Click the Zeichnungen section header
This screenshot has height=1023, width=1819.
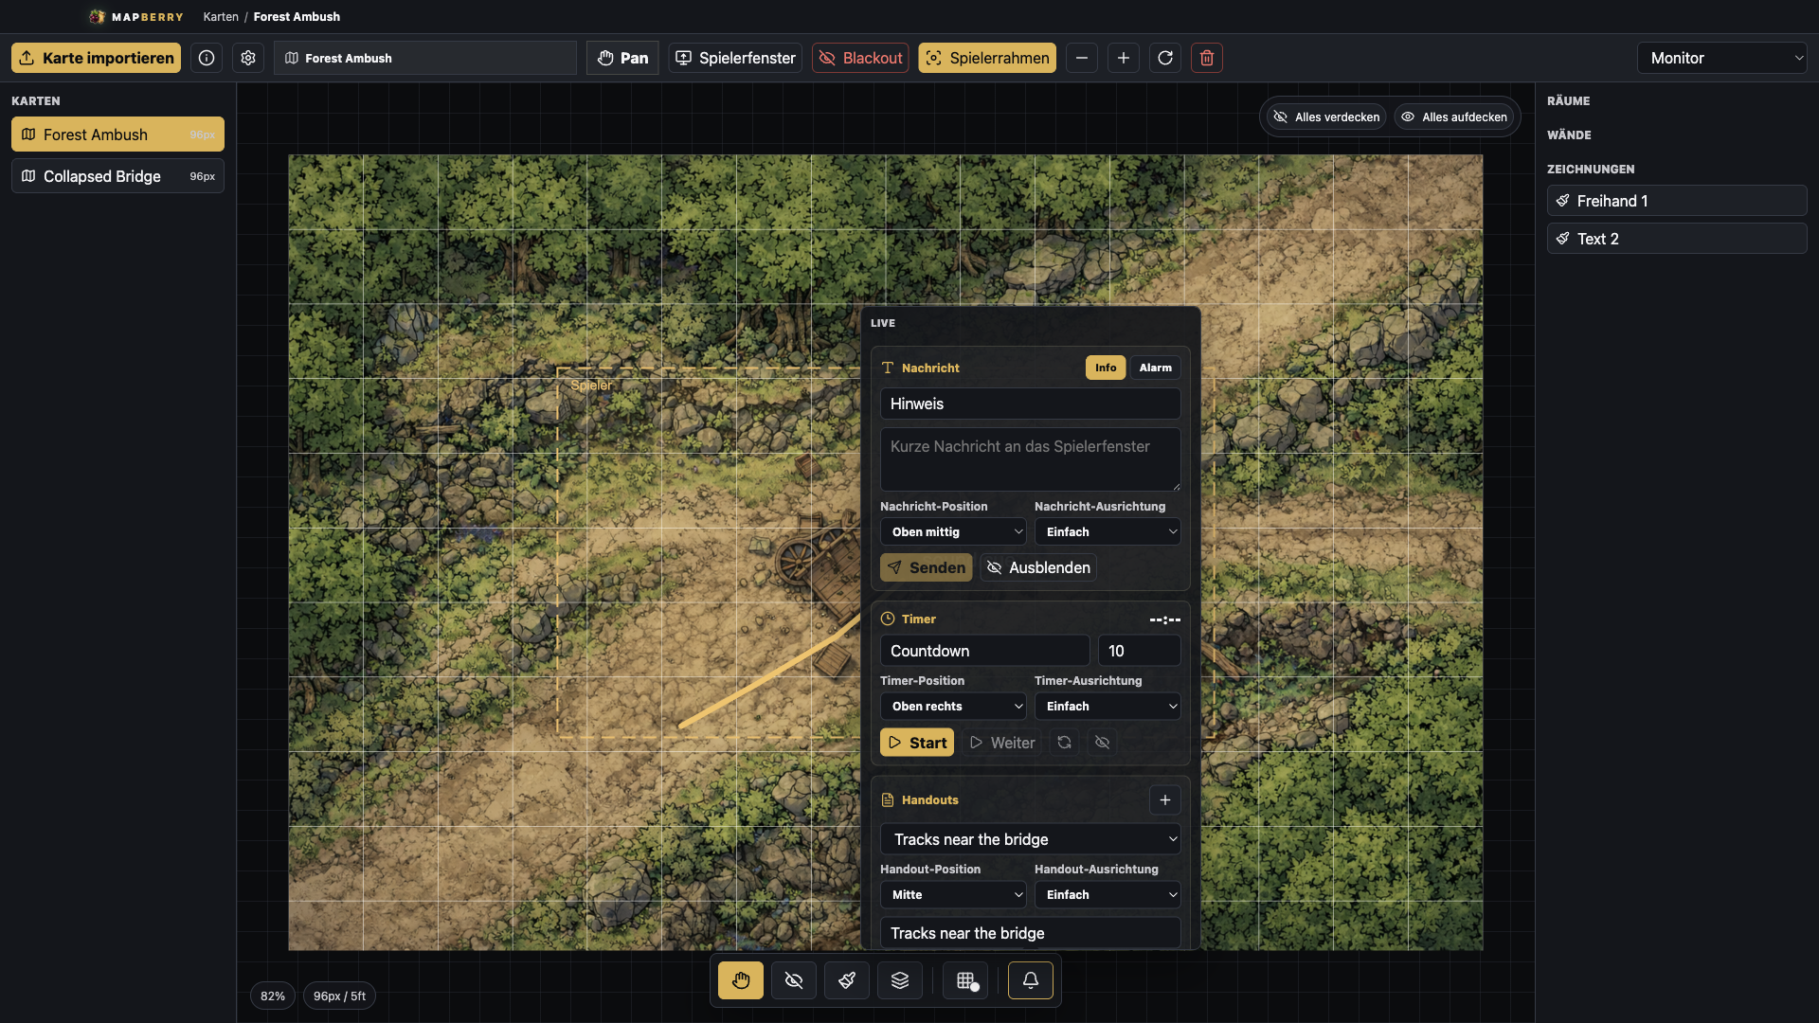click(1591, 169)
